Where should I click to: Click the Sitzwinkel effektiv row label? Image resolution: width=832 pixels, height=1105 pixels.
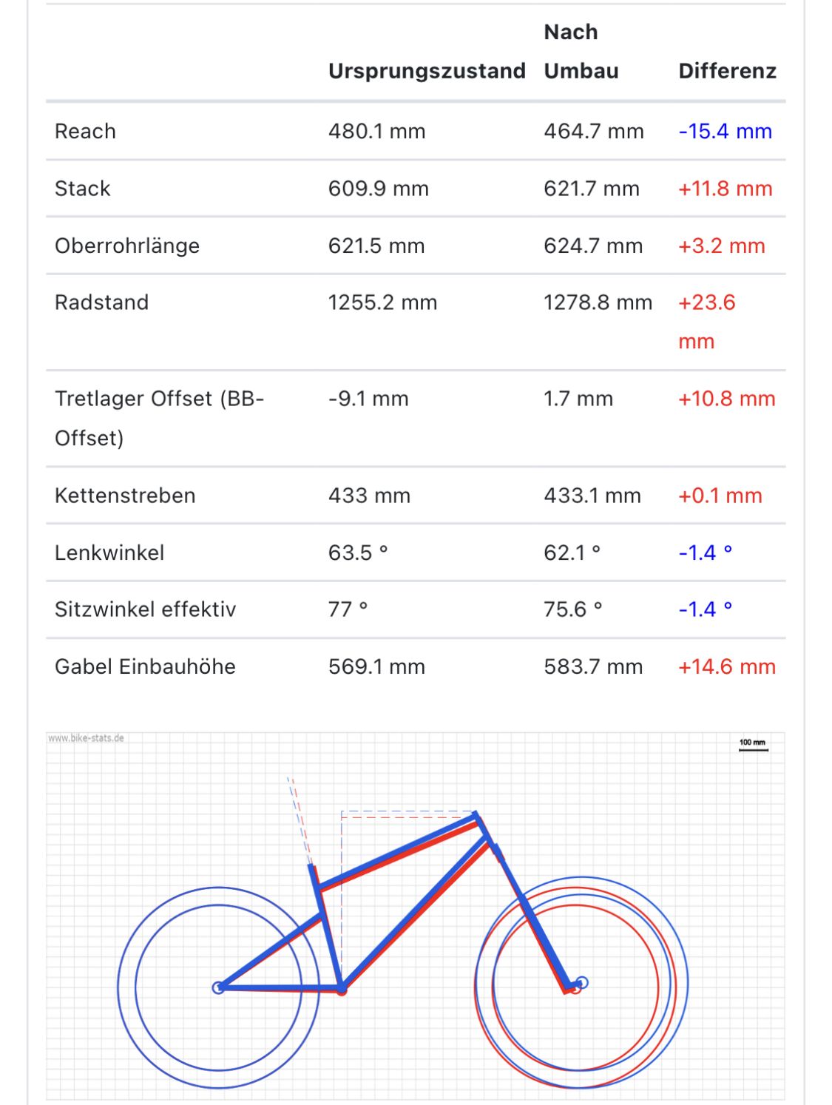145,609
